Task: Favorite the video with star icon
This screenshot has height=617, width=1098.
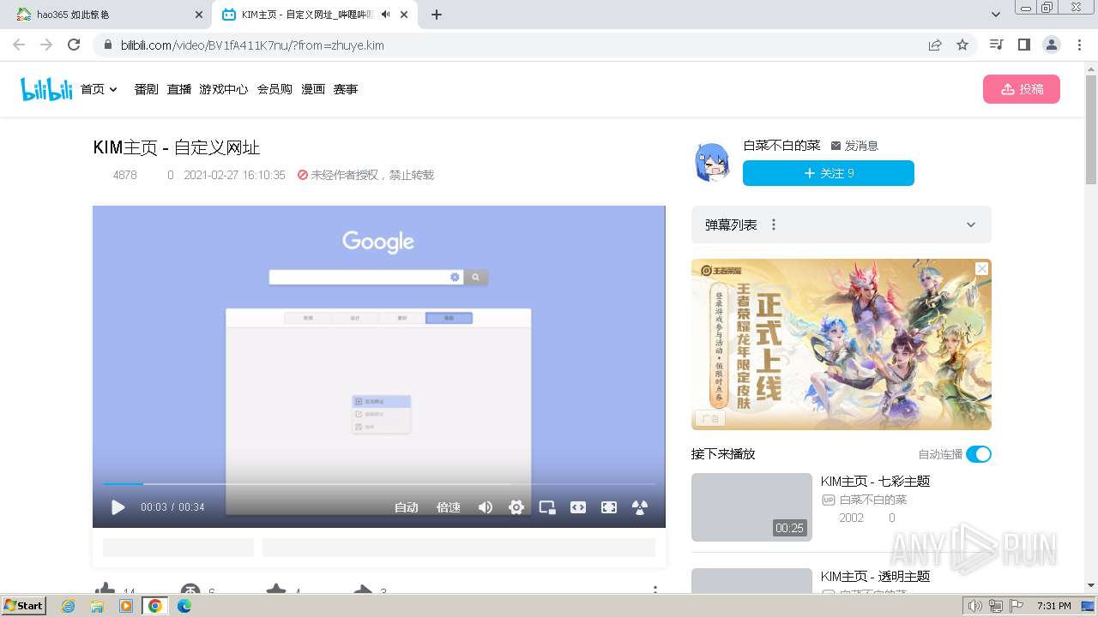Action: pyautogui.click(x=275, y=590)
